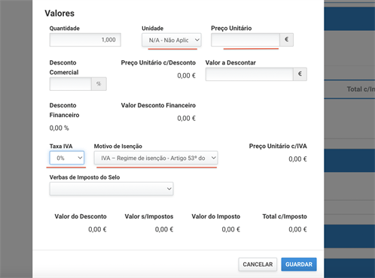The height and width of the screenshot is (278, 375).
Task: Open the Motivo de Isenção dropdown
Action: 156,158
